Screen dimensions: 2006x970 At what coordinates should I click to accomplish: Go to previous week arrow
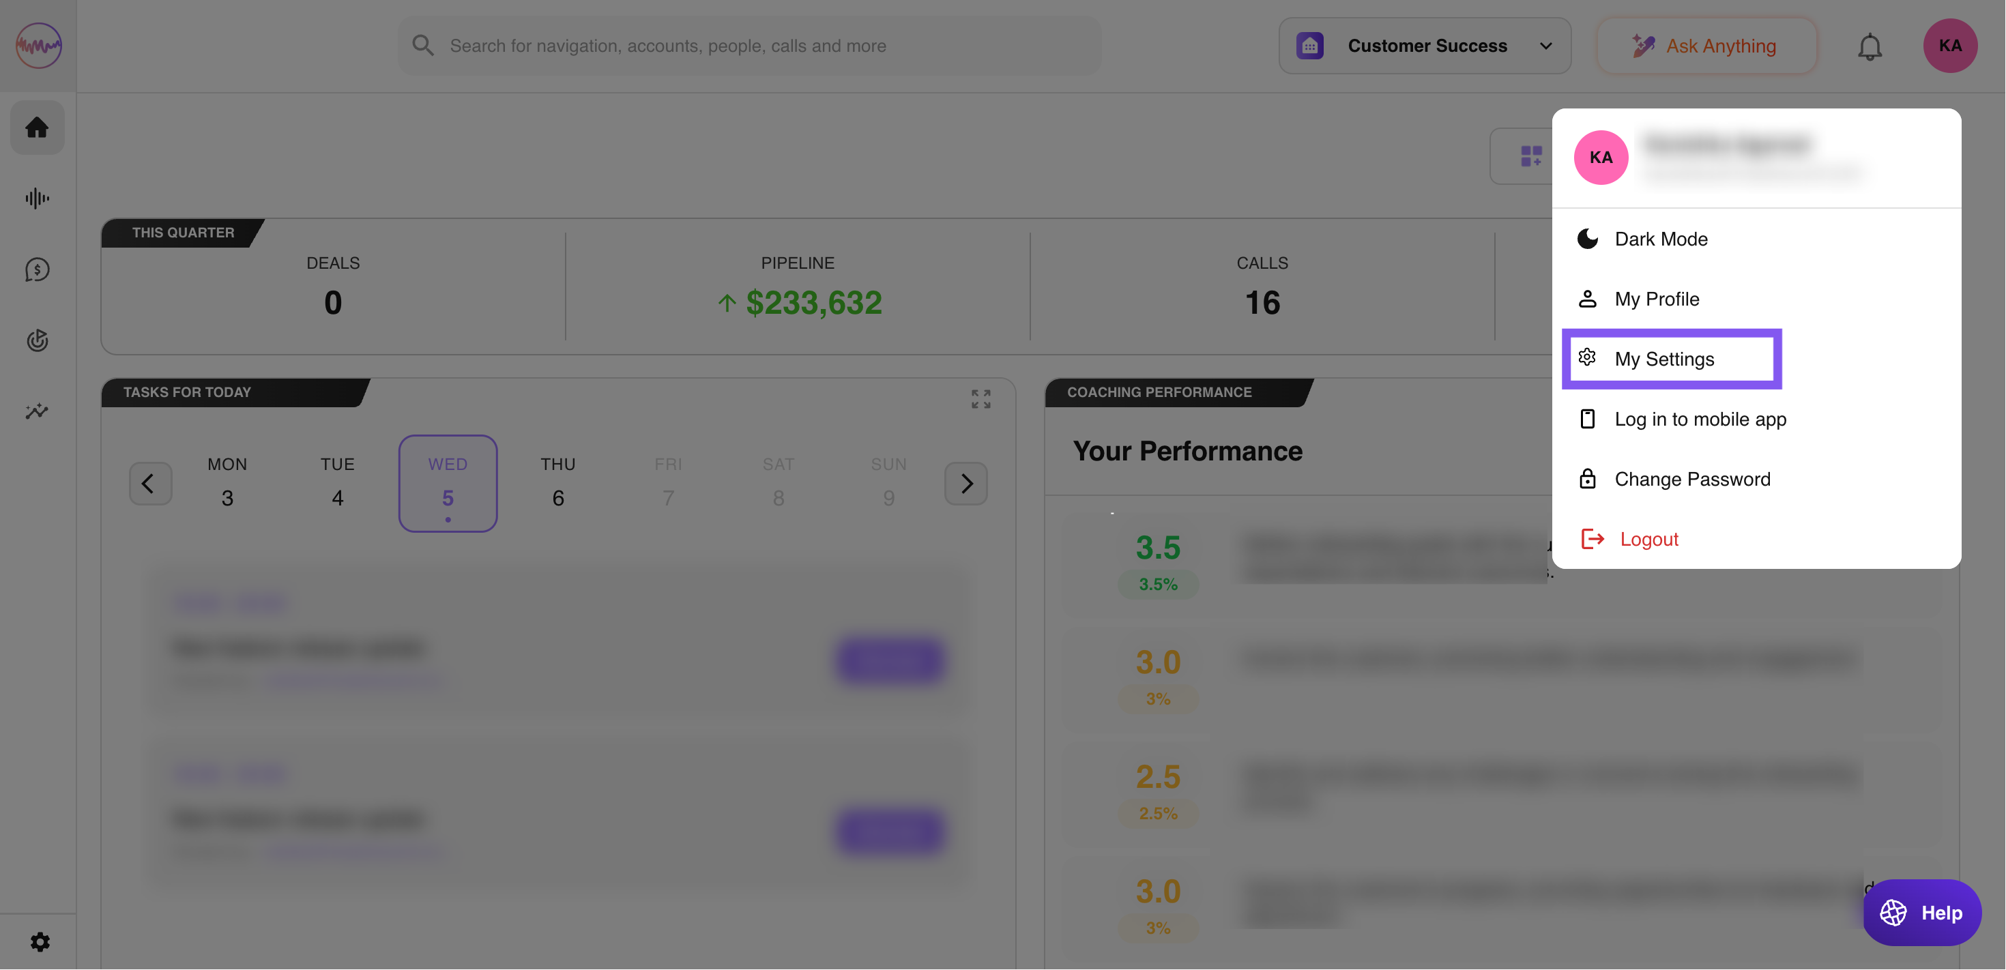[x=149, y=484]
